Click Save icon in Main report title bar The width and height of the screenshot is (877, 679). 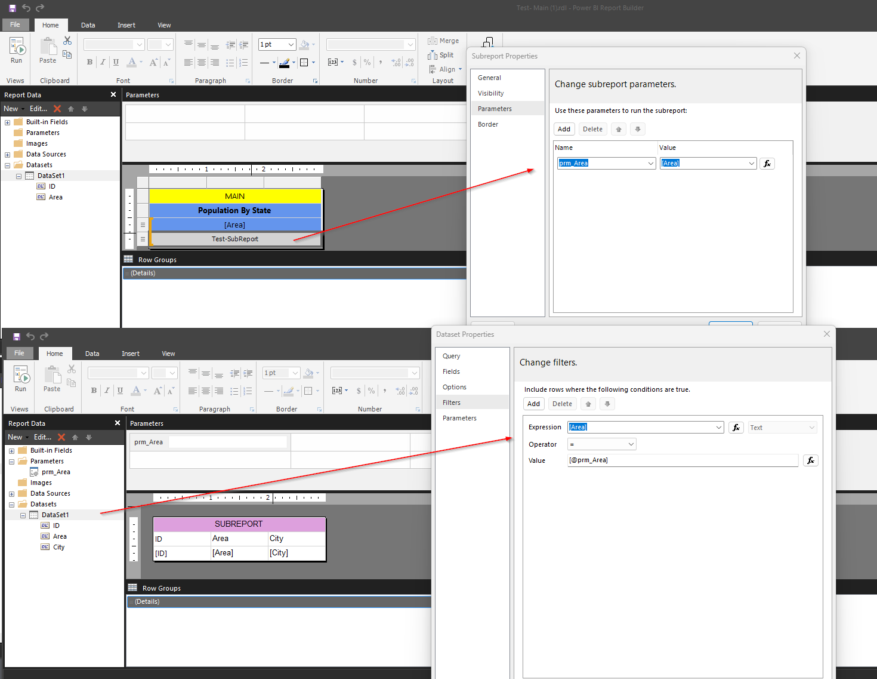click(13, 8)
